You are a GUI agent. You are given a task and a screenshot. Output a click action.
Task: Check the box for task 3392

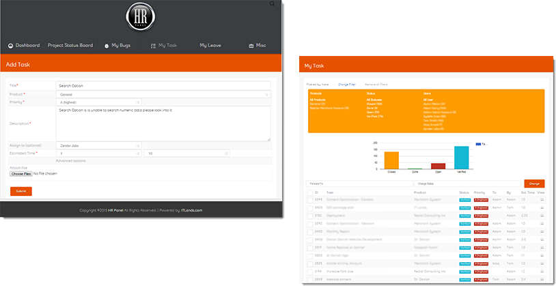[x=310, y=225]
